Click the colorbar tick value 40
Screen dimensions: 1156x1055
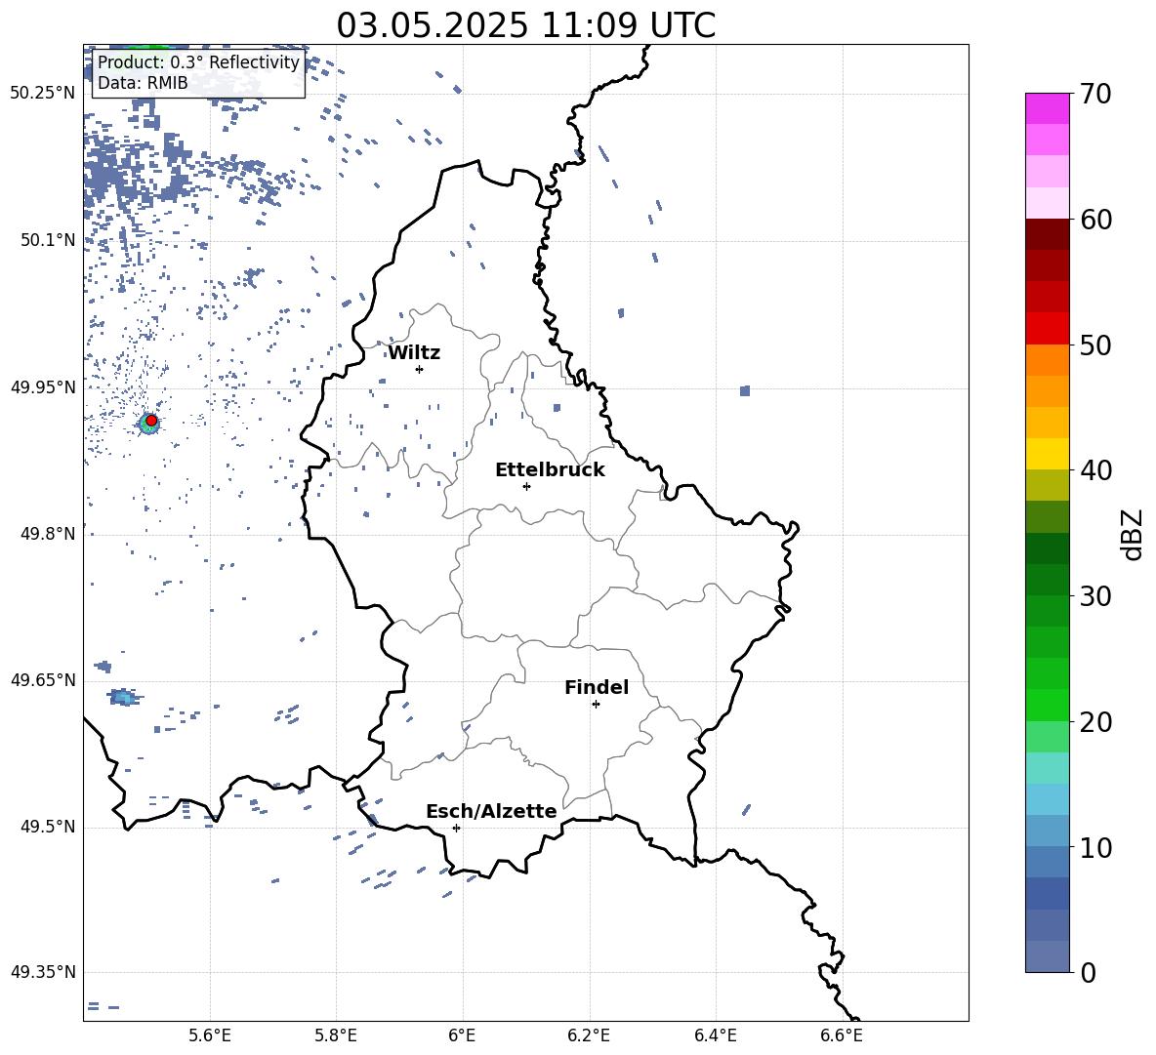coord(1095,470)
